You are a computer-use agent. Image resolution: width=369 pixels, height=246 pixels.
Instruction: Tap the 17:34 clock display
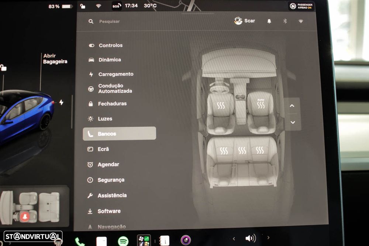(x=131, y=6)
